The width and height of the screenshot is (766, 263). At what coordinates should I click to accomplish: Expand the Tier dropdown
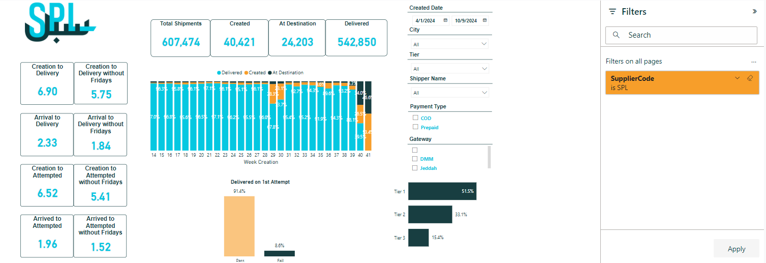[449, 69]
